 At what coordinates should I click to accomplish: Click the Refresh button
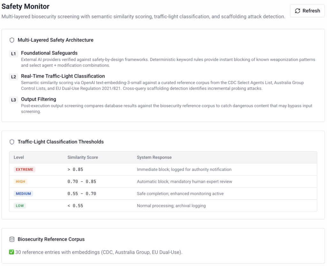pos(307,11)
